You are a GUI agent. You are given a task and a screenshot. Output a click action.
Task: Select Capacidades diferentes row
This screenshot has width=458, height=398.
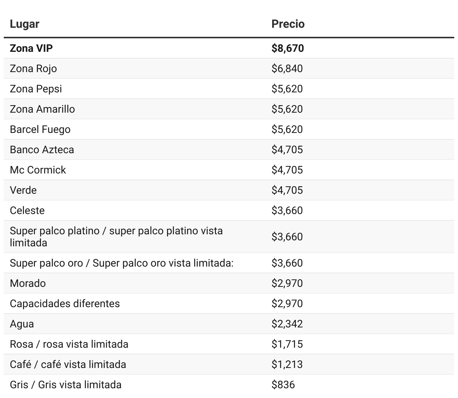[229, 304]
